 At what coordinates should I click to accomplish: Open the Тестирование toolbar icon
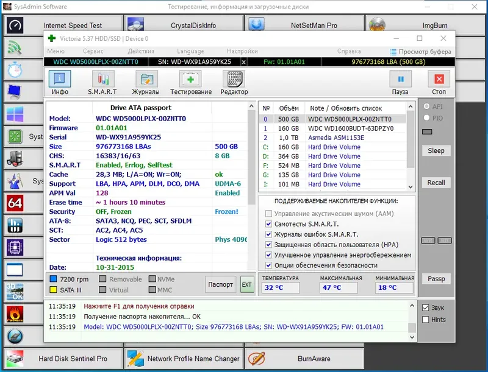coord(190,79)
